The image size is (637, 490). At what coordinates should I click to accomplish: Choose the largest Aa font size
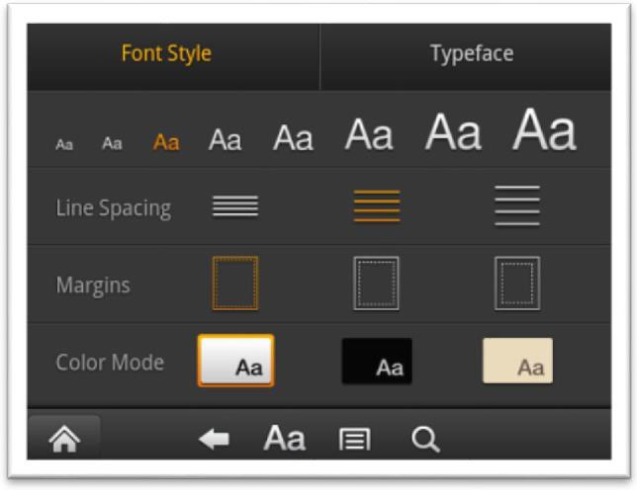tap(544, 130)
